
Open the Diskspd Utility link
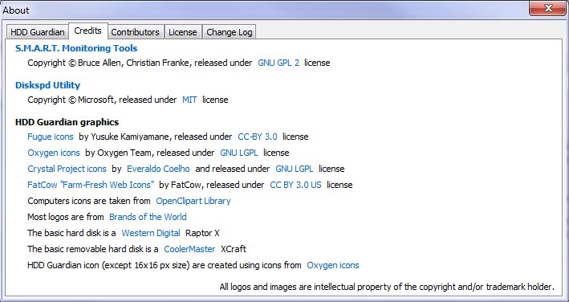[x=47, y=85]
